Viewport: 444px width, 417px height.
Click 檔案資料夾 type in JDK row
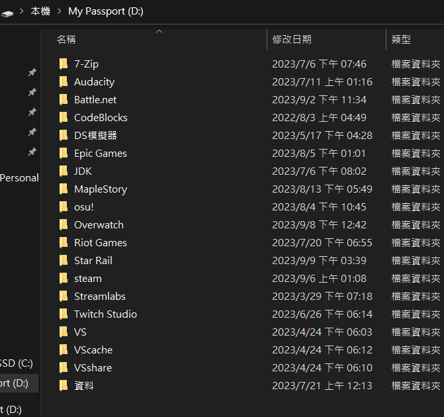tap(416, 171)
